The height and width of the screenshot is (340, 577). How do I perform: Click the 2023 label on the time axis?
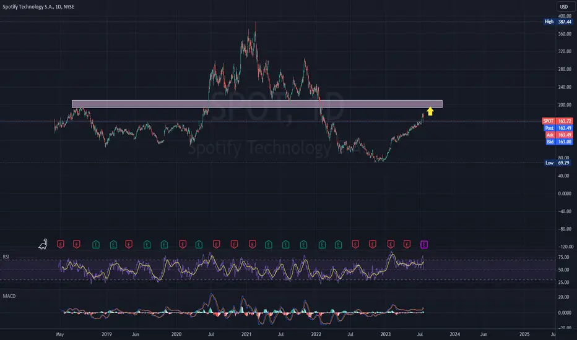(385, 334)
